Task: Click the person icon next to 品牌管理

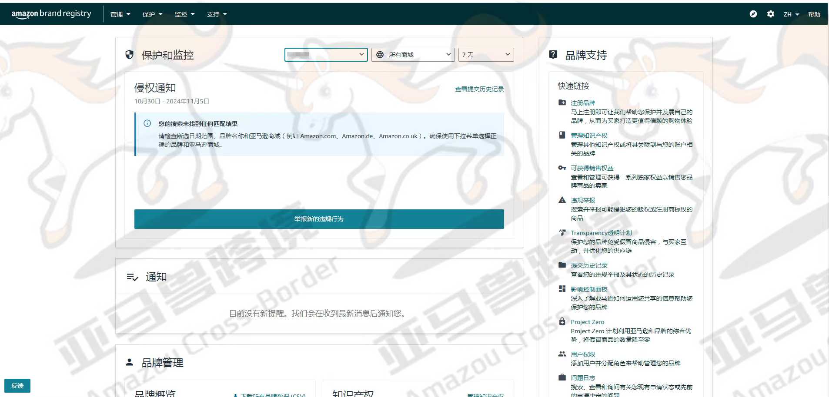Action: coord(129,362)
